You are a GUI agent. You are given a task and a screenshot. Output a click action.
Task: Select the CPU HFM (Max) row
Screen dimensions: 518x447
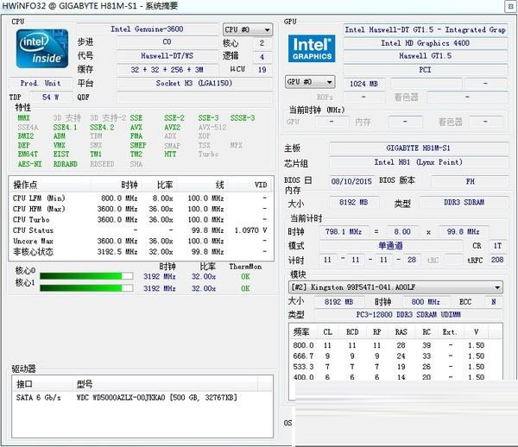point(141,209)
